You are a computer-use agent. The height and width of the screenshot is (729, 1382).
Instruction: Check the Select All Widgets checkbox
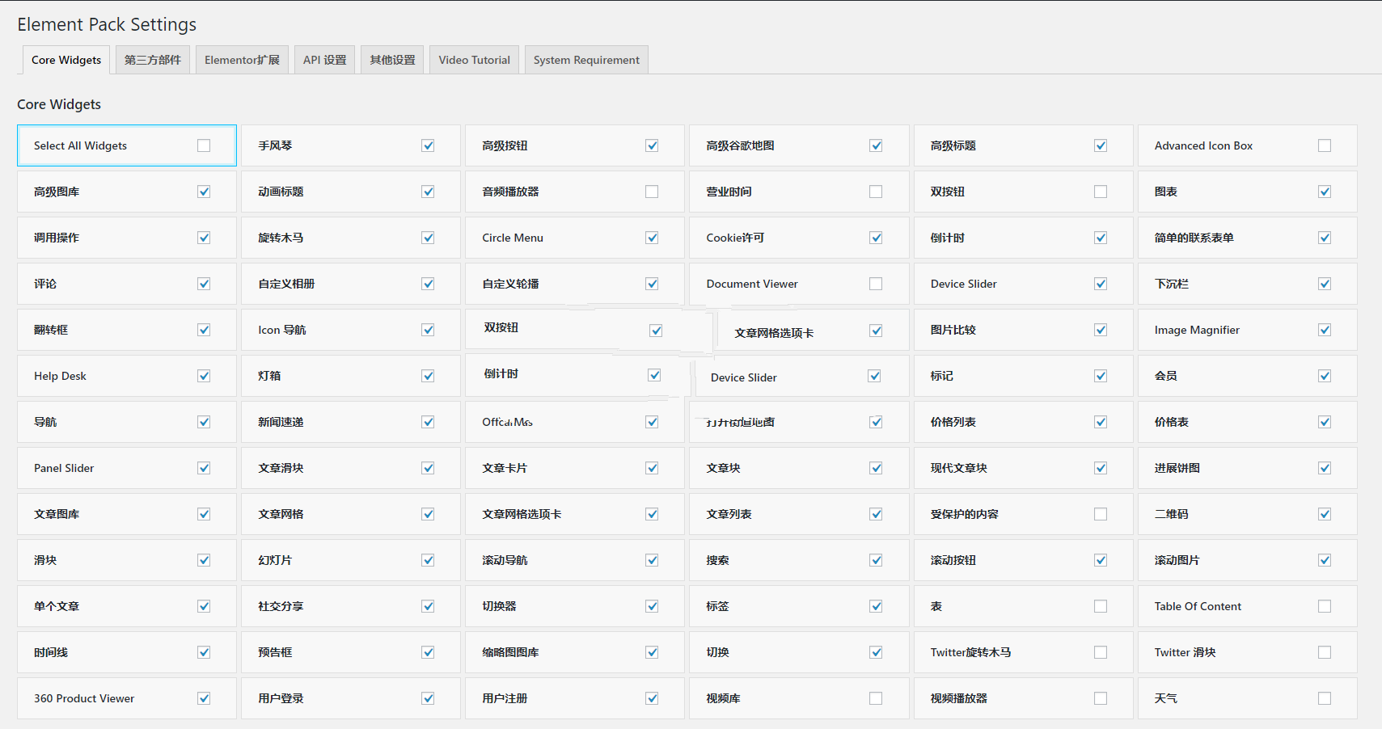(204, 145)
